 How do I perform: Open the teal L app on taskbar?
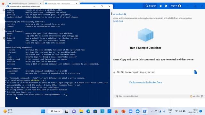tap(102, 111)
